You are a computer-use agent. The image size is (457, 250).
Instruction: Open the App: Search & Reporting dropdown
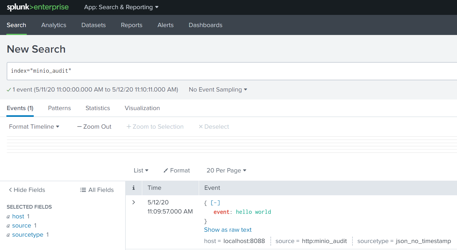coord(121,7)
